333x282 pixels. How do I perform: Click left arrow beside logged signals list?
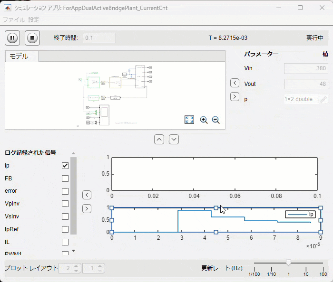(x=87, y=195)
